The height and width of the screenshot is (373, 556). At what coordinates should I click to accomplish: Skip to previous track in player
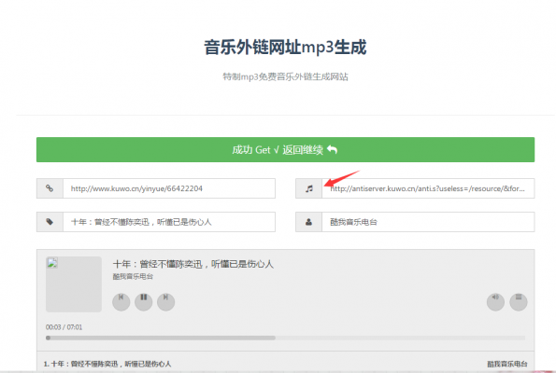coord(121,302)
